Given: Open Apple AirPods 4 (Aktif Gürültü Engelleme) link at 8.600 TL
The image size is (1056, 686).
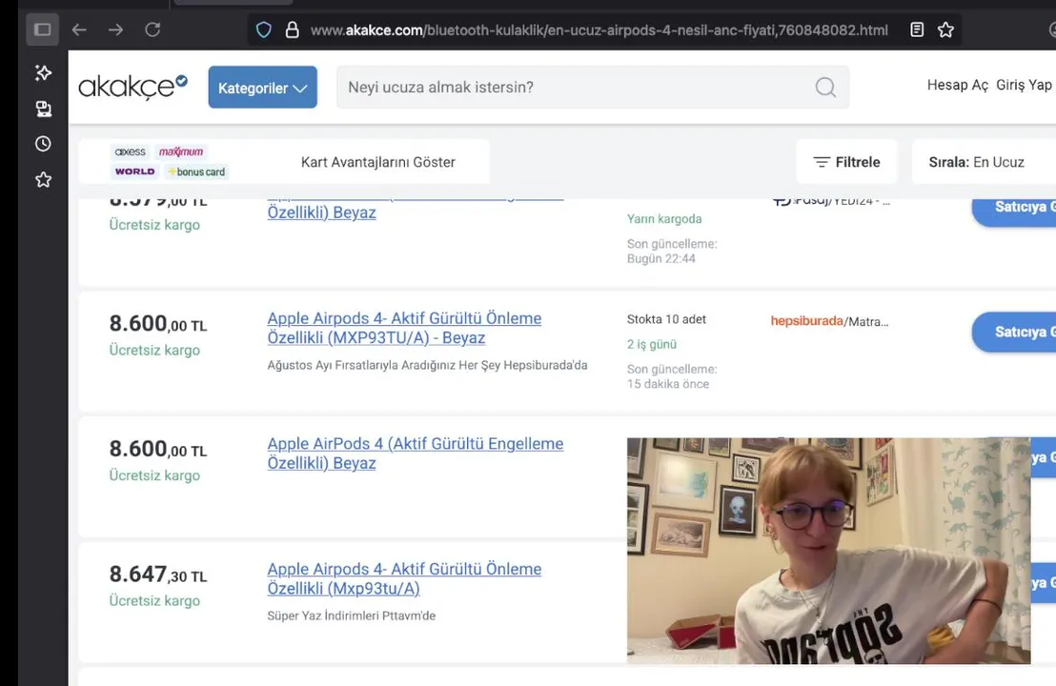Looking at the screenshot, I should [415, 454].
